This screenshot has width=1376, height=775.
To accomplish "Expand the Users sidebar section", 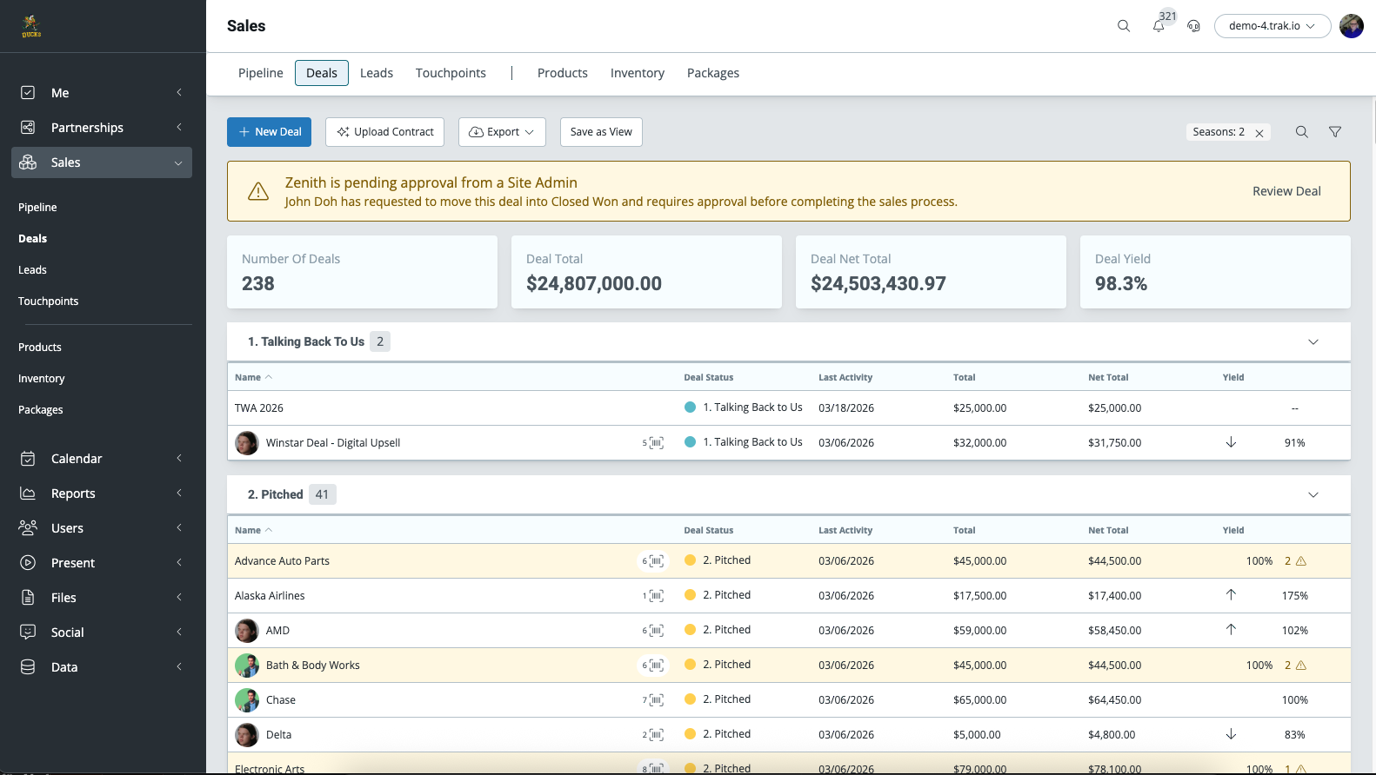I will point(179,528).
